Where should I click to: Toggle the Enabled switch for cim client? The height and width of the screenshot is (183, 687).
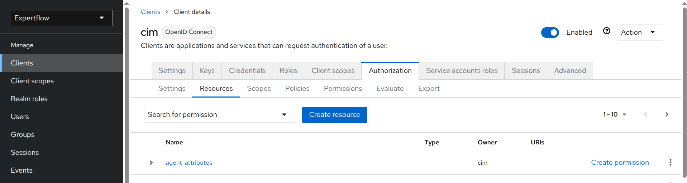(x=550, y=33)
